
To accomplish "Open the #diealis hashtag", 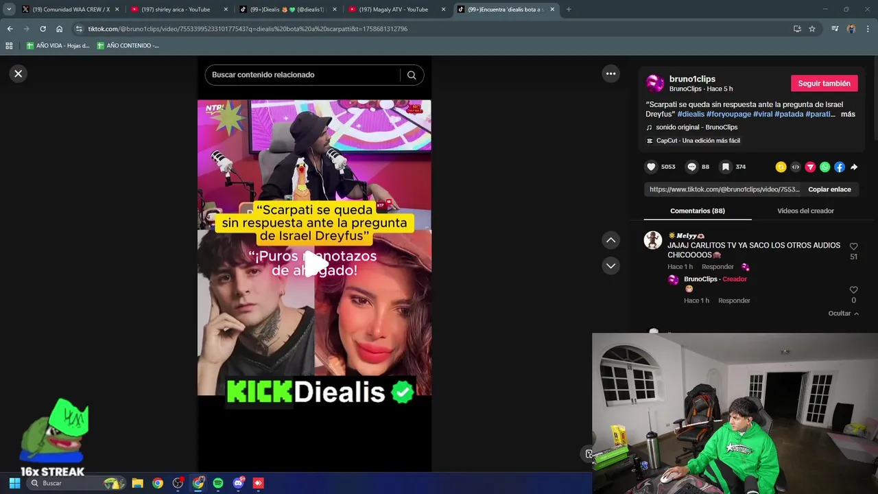I will [691, 114].
